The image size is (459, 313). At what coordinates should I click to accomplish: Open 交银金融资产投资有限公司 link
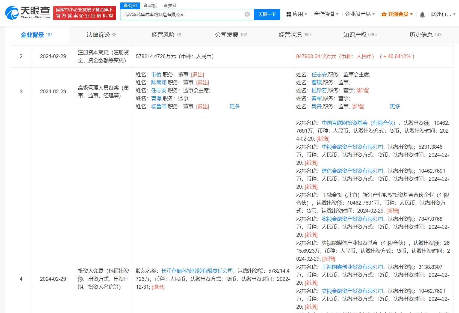point(352,291)
